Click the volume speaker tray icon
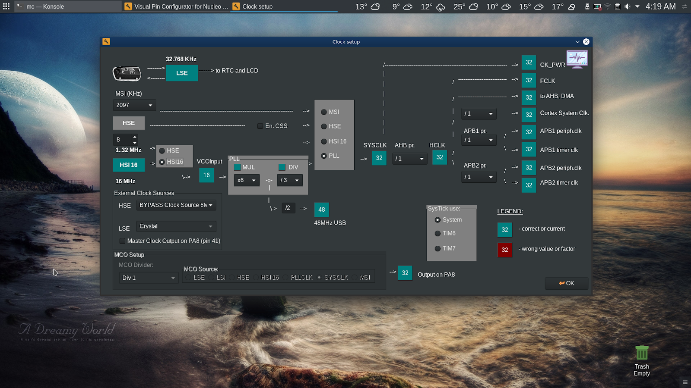Image resolution: width=691 pixels, height=388 pixels. 627,6
